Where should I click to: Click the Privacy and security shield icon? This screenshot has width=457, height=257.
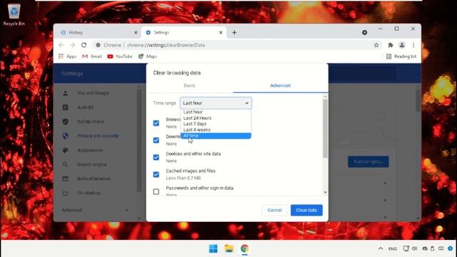coord(65,136)
